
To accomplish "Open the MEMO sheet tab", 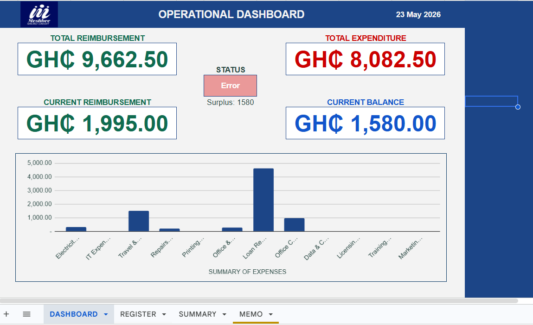I will click(x=251, y=314).
